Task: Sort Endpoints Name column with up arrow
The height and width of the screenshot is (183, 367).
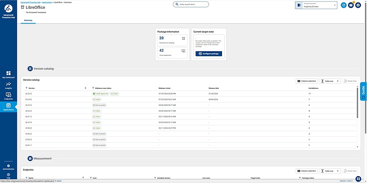Action: 83,178
